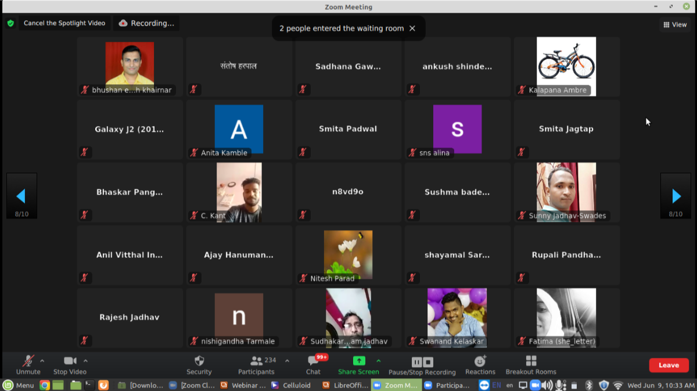Toggle Pause/Stop Recording control
The image size is (697, 391).
pyautogui.click(x=422, y=364)
